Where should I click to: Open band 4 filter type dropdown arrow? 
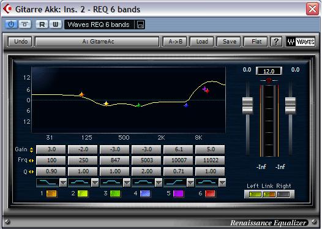[159, 182]
